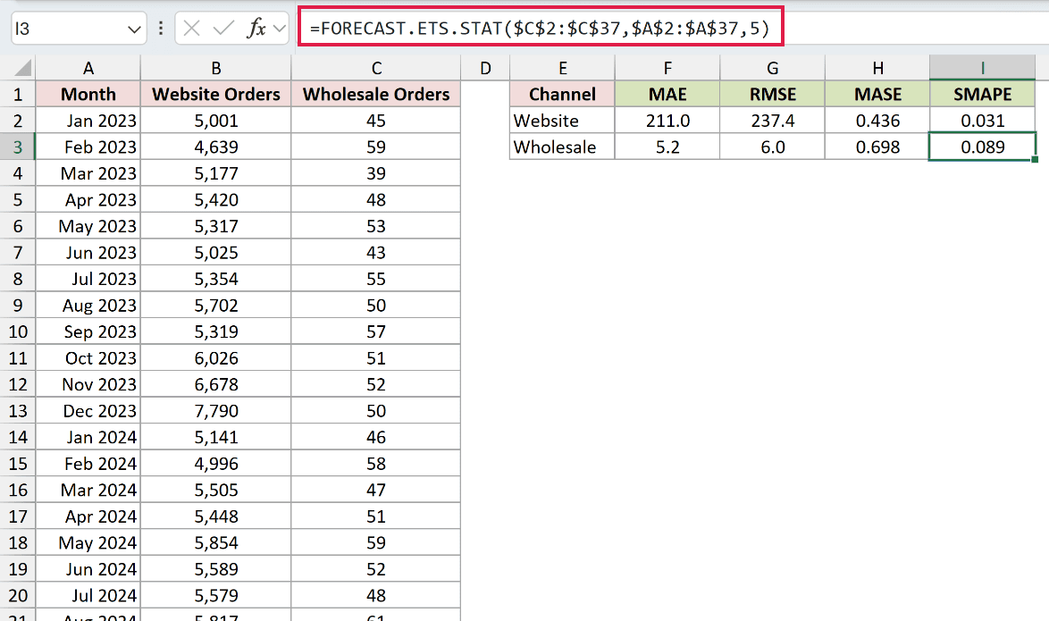This screenshot has height=621, width=1049.
Task: Select column I header
Action: 983,68
